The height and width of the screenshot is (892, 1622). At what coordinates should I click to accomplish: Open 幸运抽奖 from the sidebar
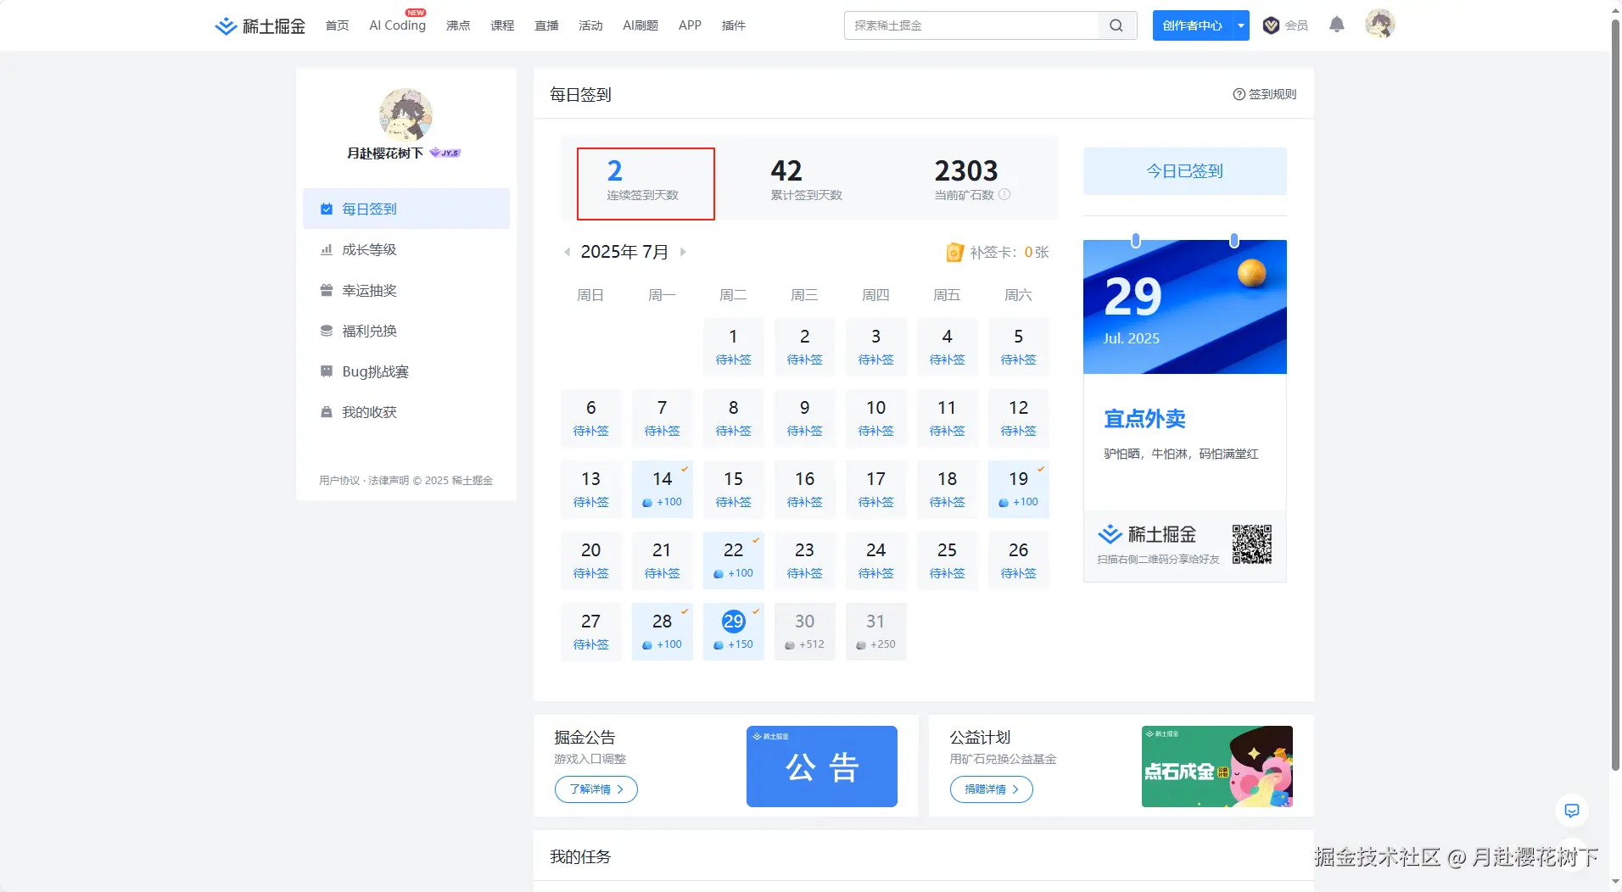(369, 290)
